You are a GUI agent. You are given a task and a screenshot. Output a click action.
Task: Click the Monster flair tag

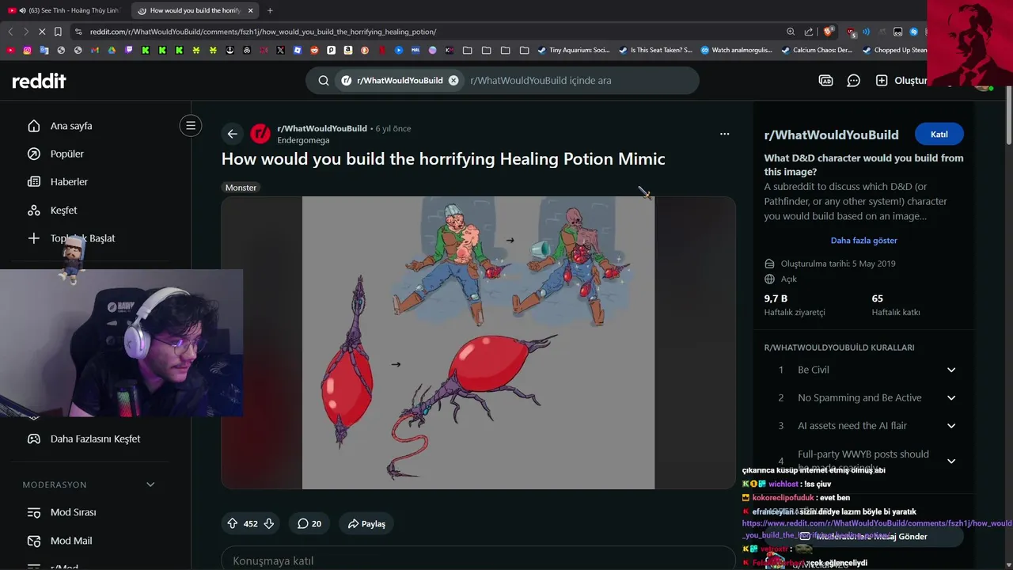tap(241, 188)
